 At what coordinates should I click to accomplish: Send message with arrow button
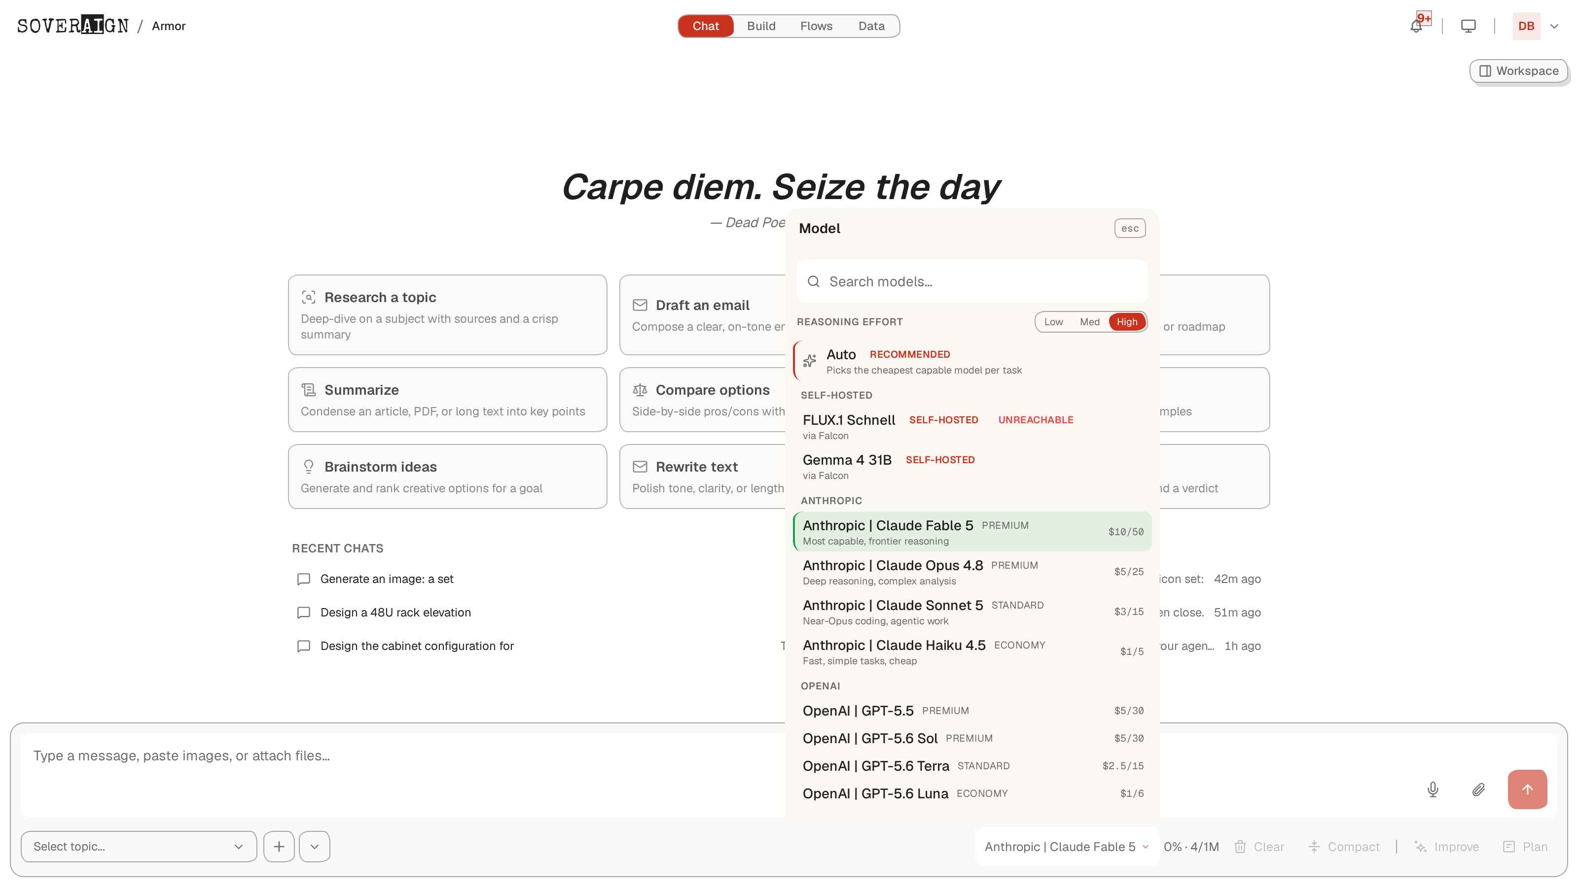pos(1527,789)
